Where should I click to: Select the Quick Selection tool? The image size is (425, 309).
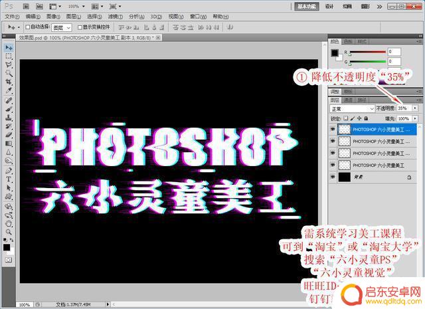click(x=9, y=73)
